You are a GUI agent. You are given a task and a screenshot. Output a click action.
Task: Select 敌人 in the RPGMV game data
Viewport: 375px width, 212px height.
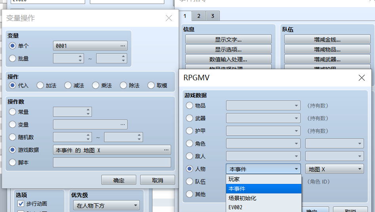point(189,156)
